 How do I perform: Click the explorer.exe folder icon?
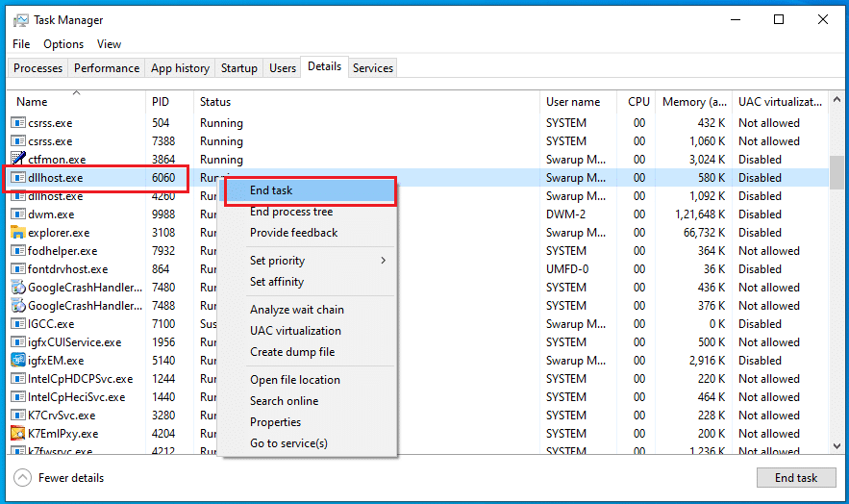(18, 233)
